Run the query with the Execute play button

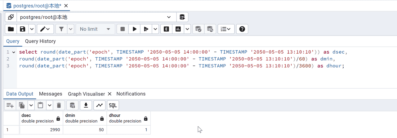pos(135,29)
